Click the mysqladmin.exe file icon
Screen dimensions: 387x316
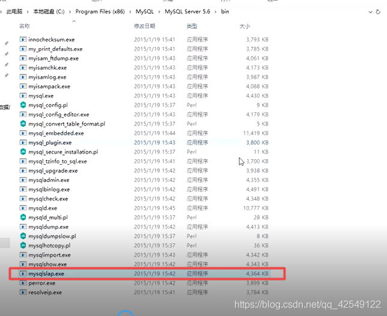pyautogui.click(x=23, y=180)
